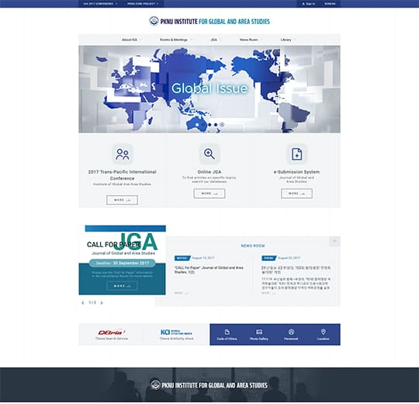Click the magnifier icon above Online JGA
Screen dimensions: 419x404
[x=209, y=154]
